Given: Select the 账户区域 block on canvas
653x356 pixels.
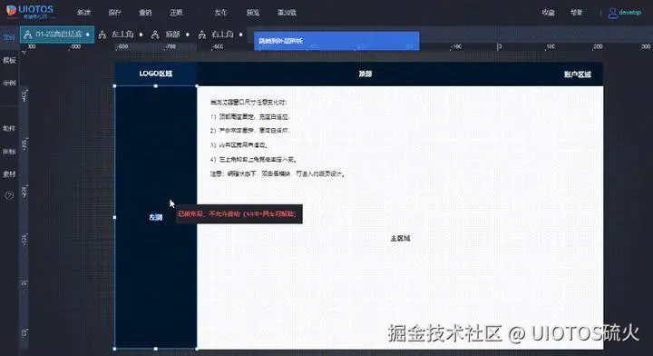Looking at the screenshot, I should coord(577,74).
